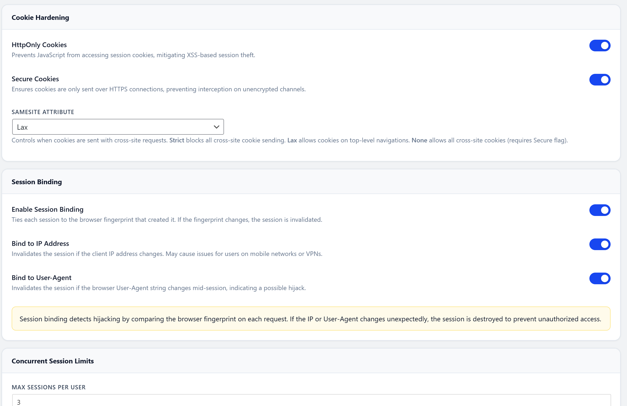
Task: Turn off Secure Cookies
Action: pos(600,79)
